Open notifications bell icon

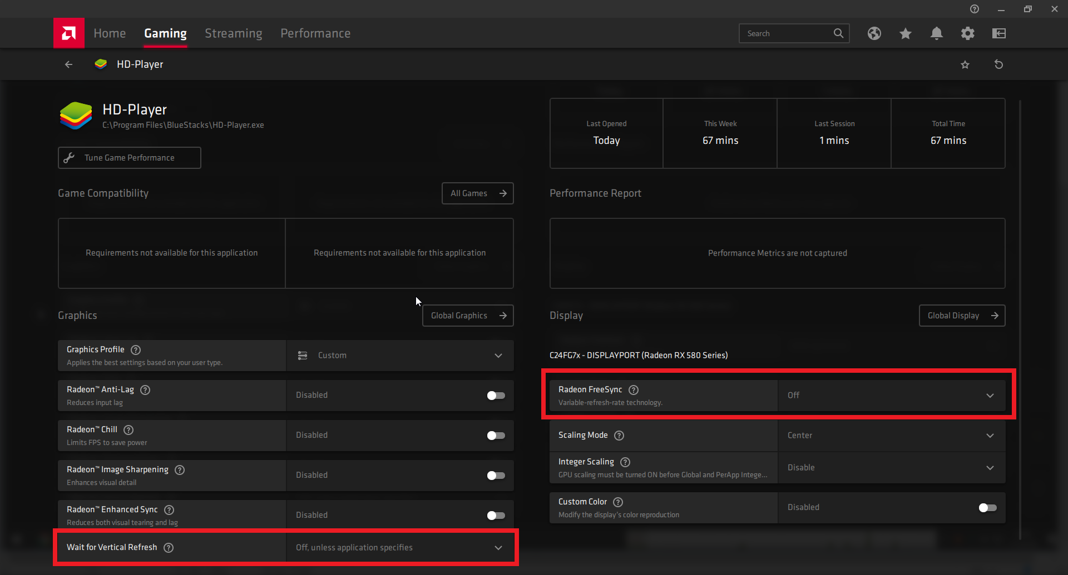(937, 33)
